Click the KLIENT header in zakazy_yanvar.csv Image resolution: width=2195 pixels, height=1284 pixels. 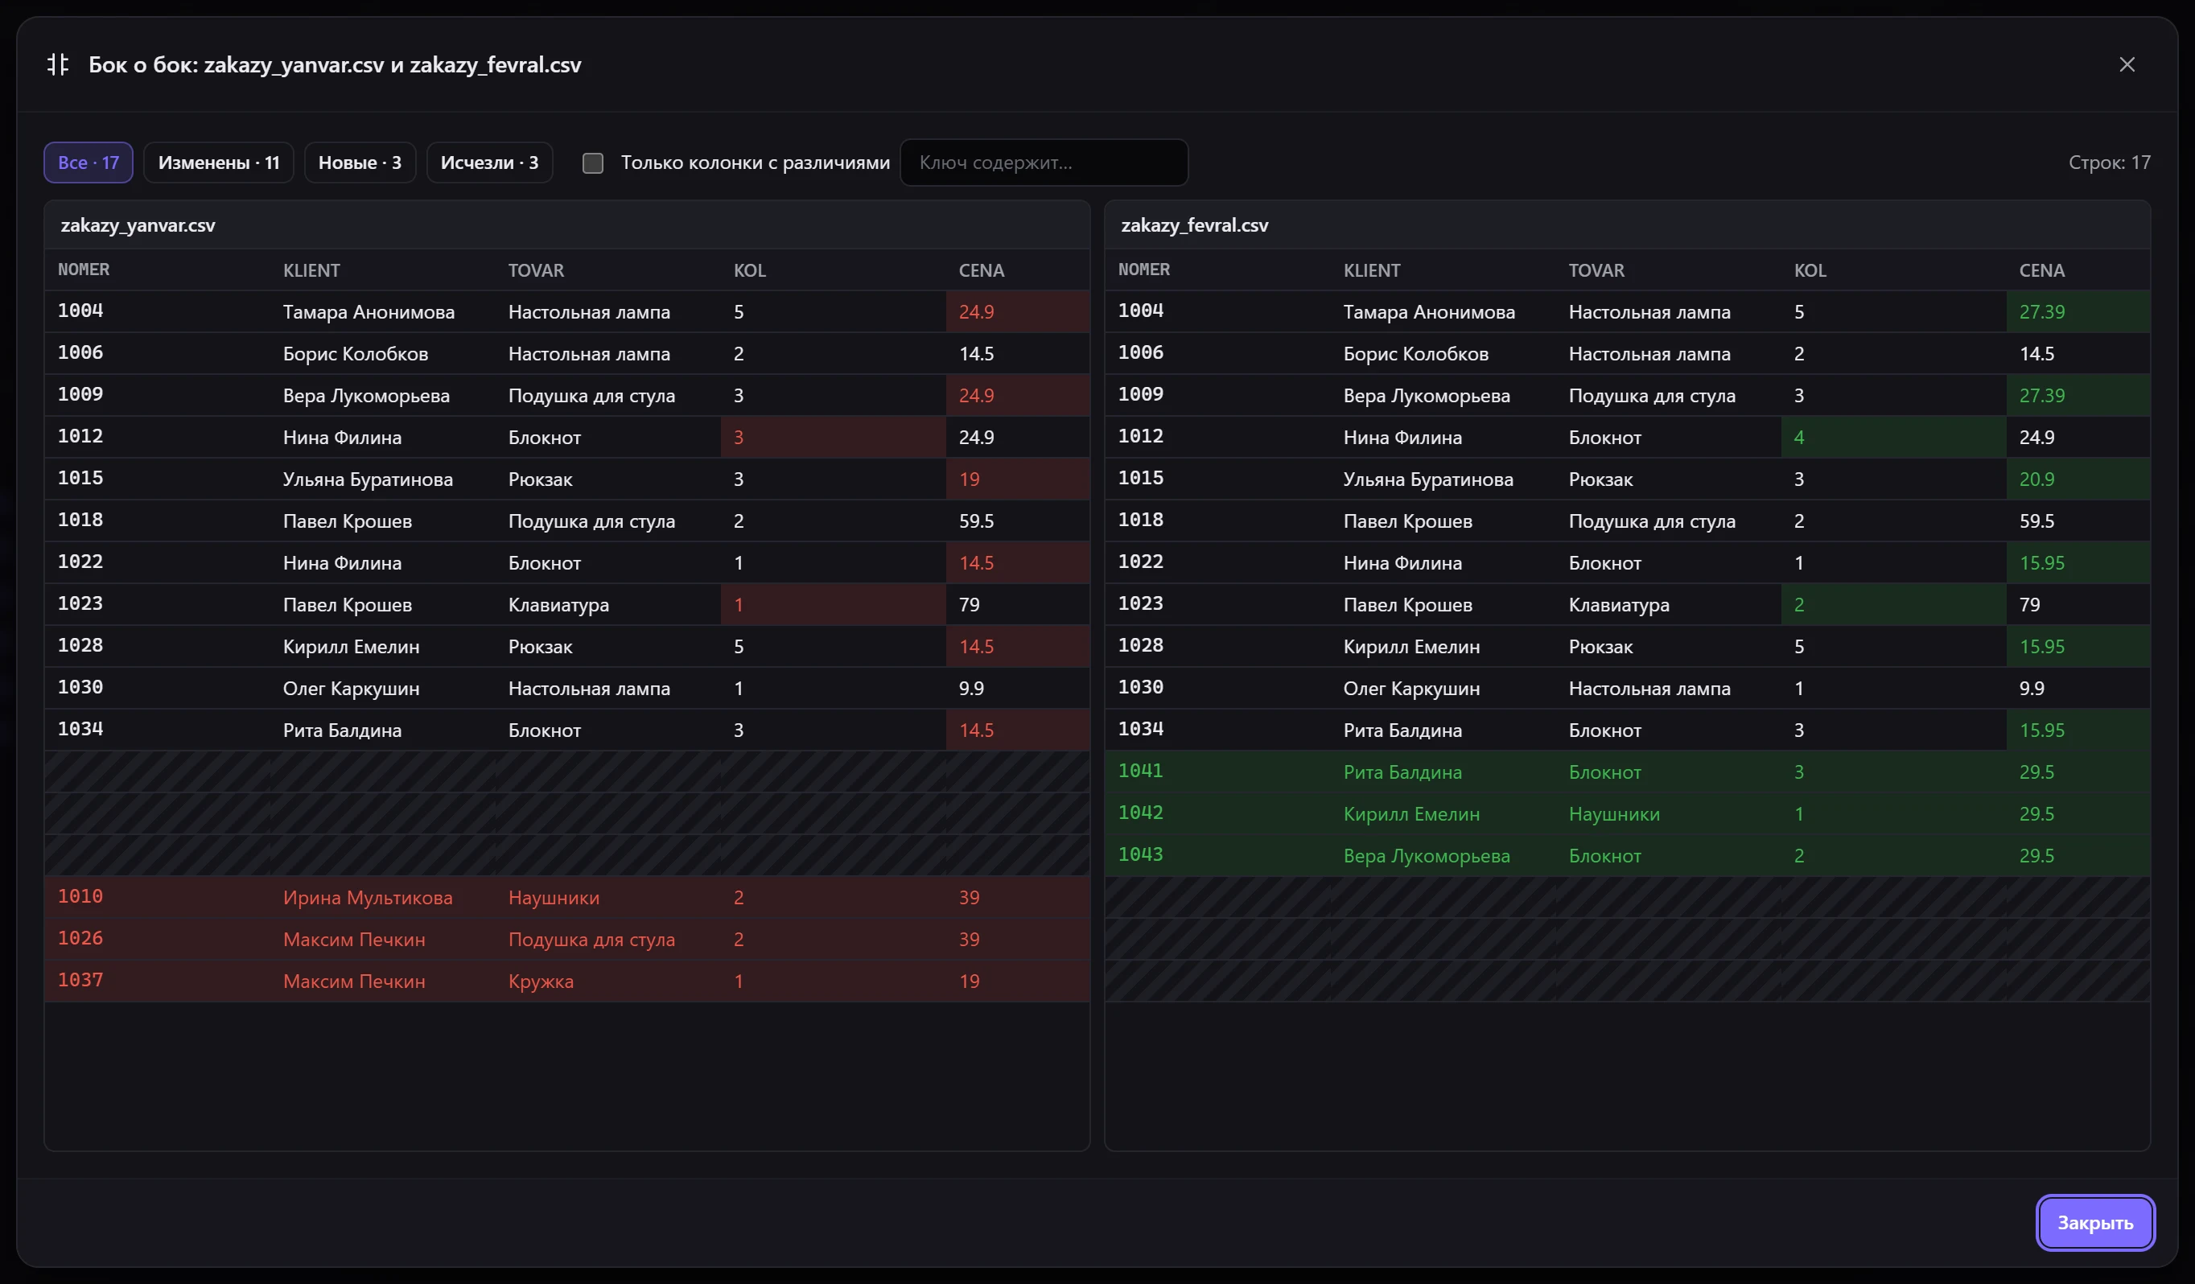coord(311,270)
